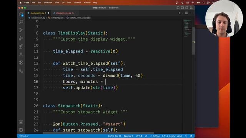Toggle the bottom panel from the title bar
Viewport: 246px width, 138px height.
tap(182, 8)
